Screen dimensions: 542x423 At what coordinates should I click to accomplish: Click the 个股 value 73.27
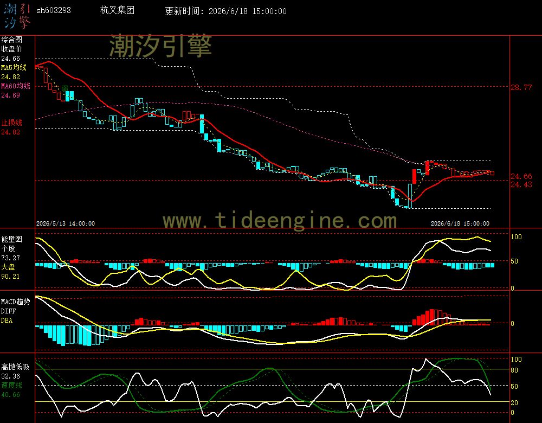10,258
